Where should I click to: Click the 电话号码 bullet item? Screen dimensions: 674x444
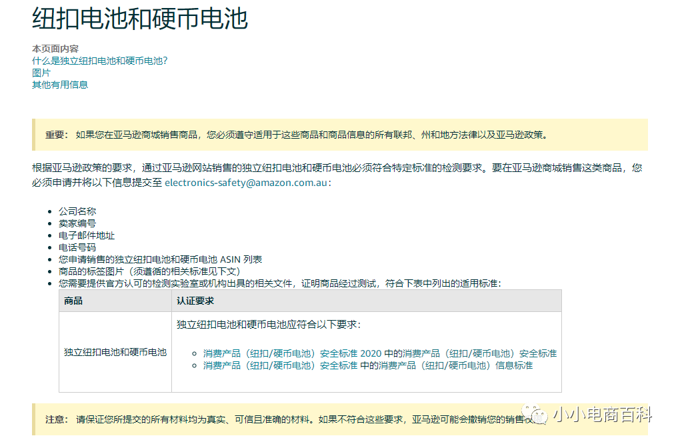(79, 247)
